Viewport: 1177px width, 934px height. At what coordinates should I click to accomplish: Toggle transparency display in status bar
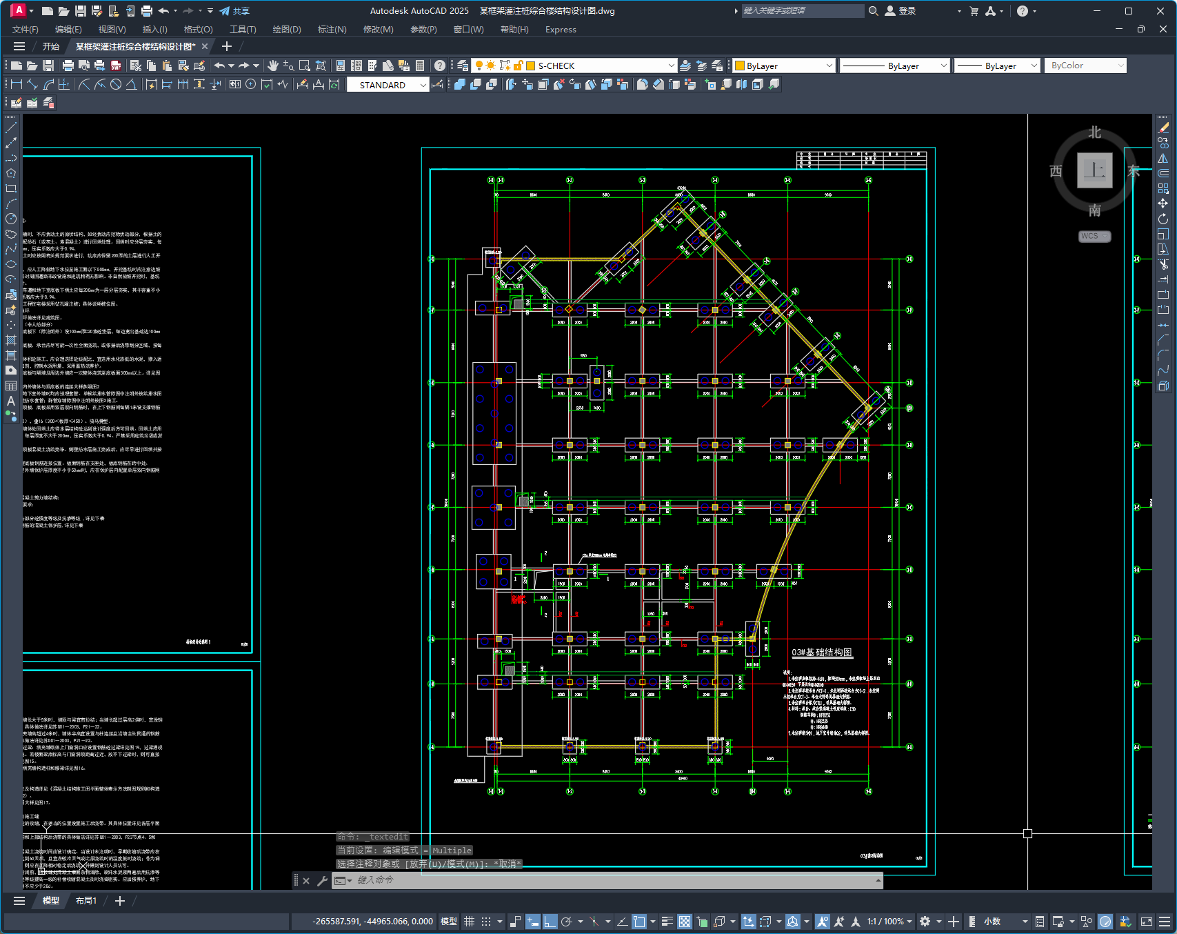tap(684, 922)
